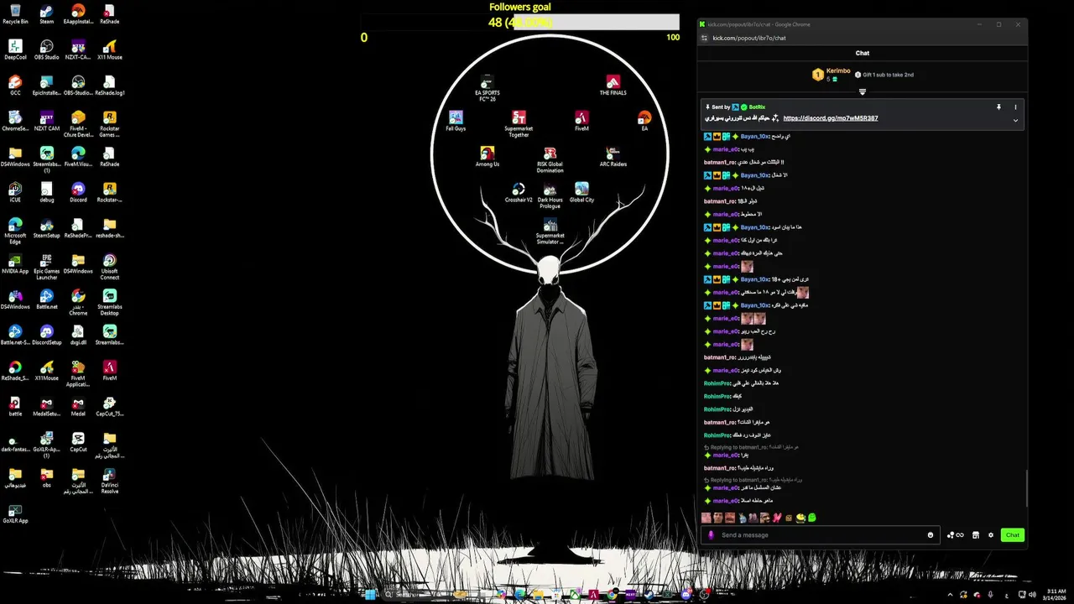Select the Medal desktop shortcut

point(78,406)
